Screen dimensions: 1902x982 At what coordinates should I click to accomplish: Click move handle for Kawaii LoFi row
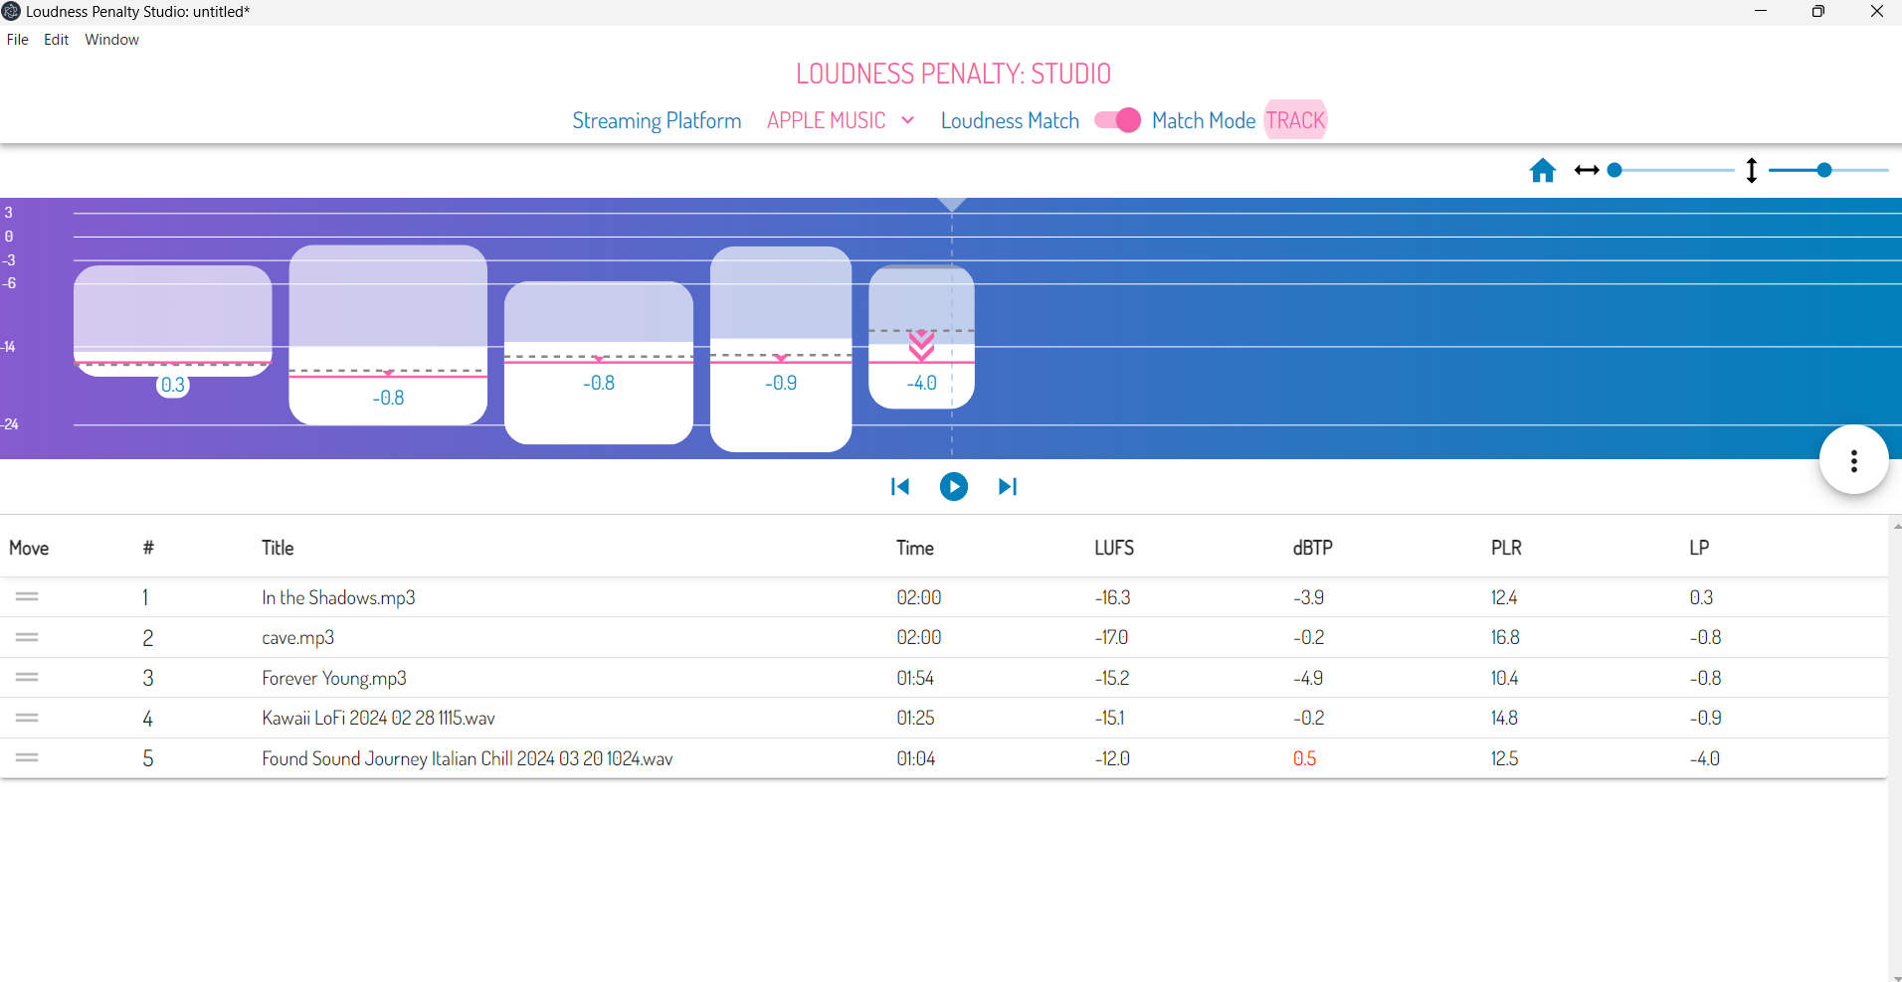[27, 718]
